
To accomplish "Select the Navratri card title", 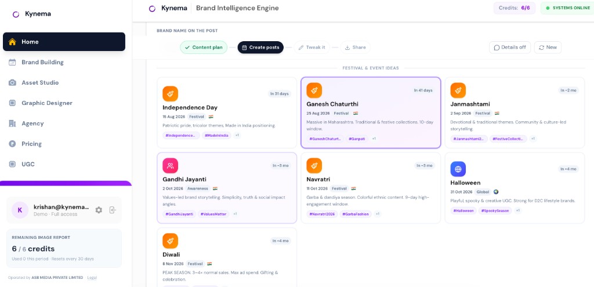I will (318, 180).
